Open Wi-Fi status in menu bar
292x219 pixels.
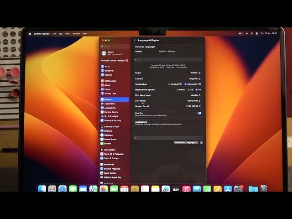click(247, 33)
